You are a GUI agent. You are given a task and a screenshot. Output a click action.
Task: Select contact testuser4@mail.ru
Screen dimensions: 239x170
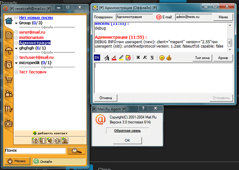36,57
